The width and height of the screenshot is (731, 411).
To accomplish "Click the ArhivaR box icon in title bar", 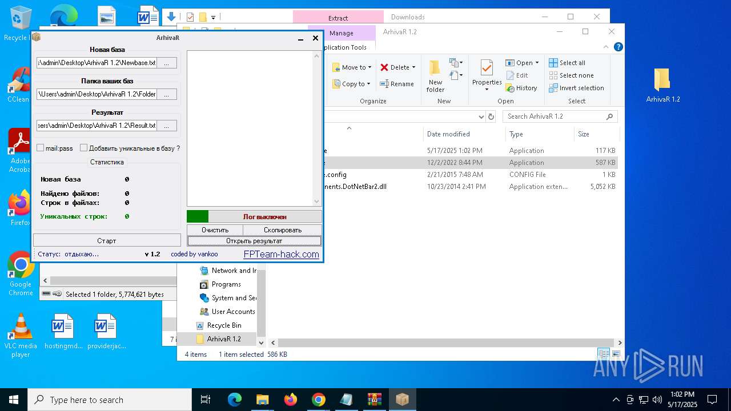I will tap(37, 37).
